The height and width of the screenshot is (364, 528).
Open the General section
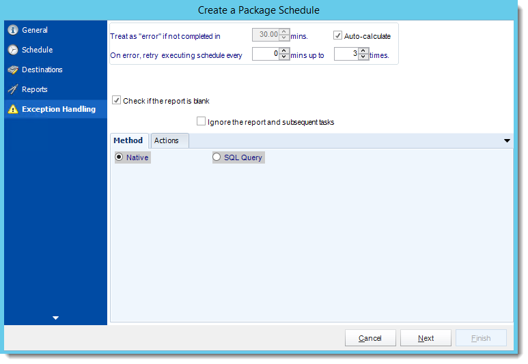click(x=55, y=30)
